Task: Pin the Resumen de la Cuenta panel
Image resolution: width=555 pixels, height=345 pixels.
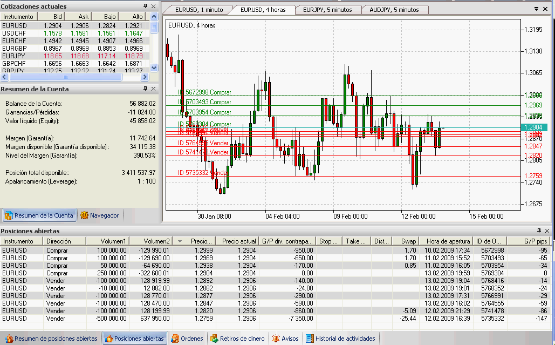Action: pyautogui.click(x=145, y=89)
